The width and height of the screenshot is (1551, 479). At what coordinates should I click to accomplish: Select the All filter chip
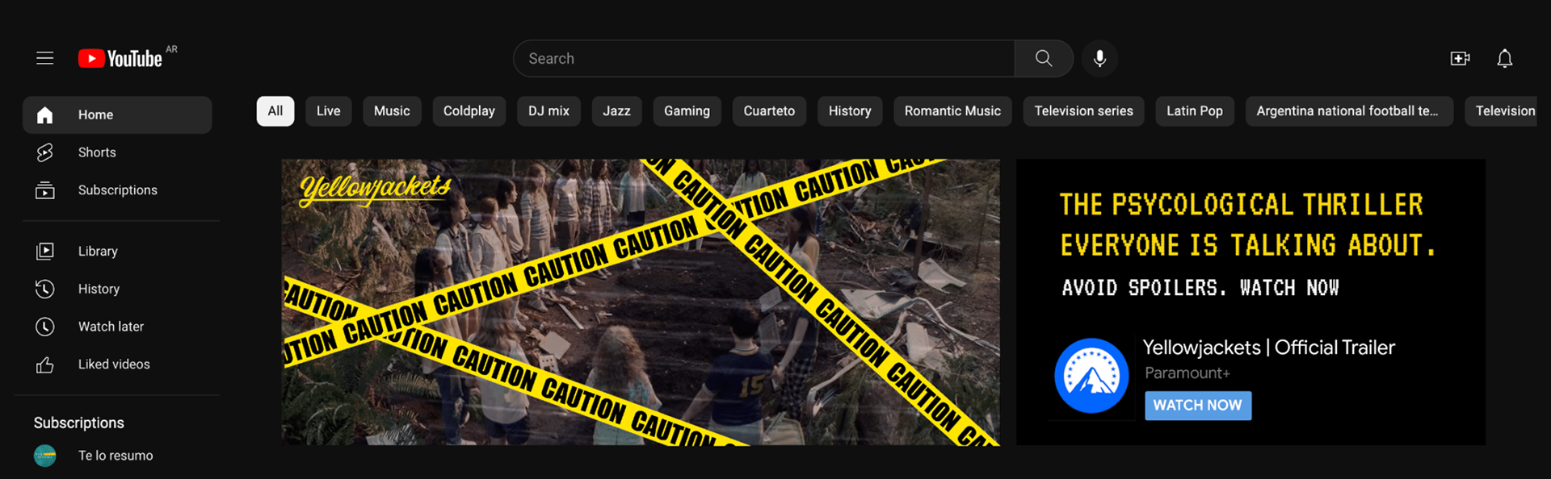tap(275, 111)
